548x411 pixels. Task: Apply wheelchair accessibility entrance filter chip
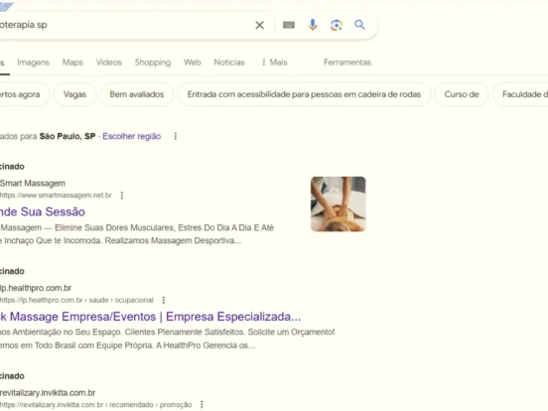pos(304,94)
